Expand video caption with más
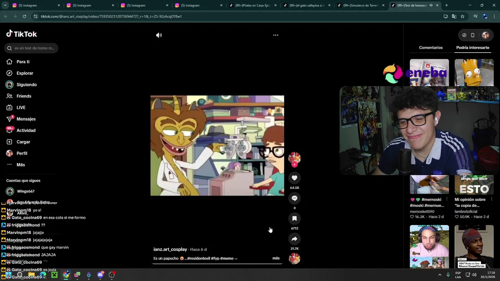The width and height of the screenshot is (500, 281). click(x=276, y=258)
